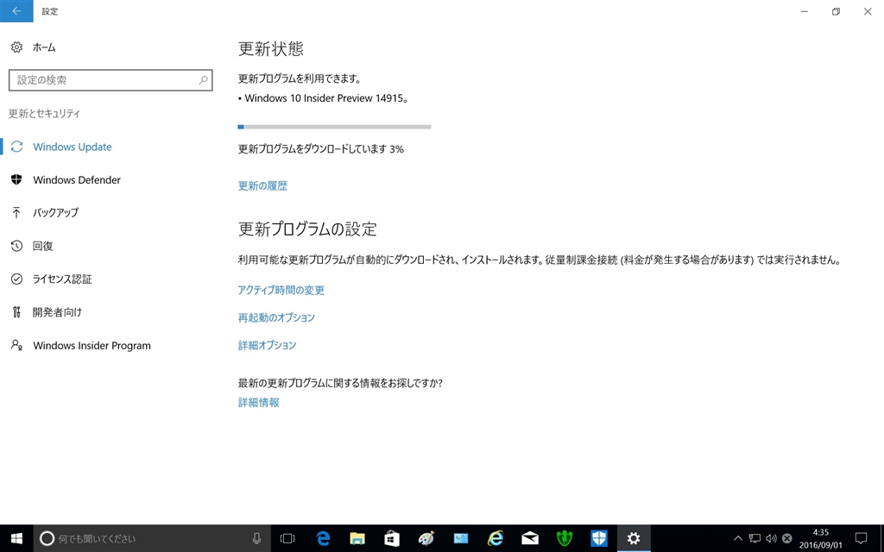Viewport: 884px width, 552px height.
Task: Click 更新プログラムを利用できます text
Action: (x=300, y=78)
